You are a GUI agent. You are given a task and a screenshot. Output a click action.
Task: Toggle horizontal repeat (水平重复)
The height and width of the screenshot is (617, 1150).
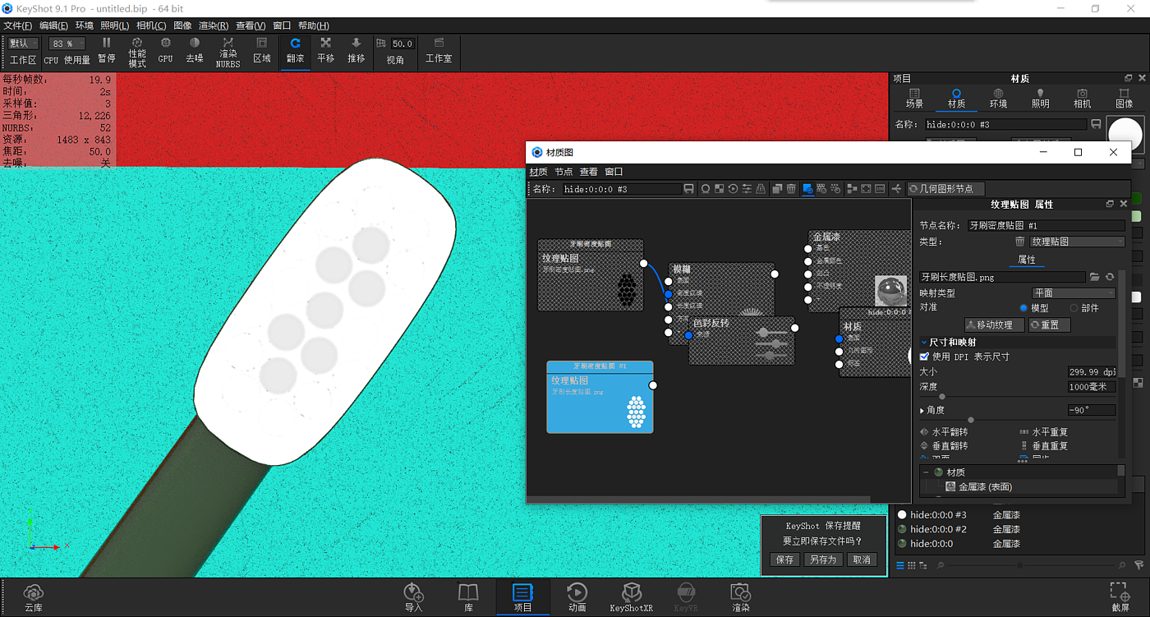pyautogui.click(x=1043, y=432)
